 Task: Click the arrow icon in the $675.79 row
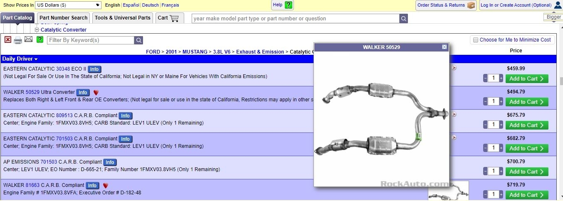click(x=454, y=114)
